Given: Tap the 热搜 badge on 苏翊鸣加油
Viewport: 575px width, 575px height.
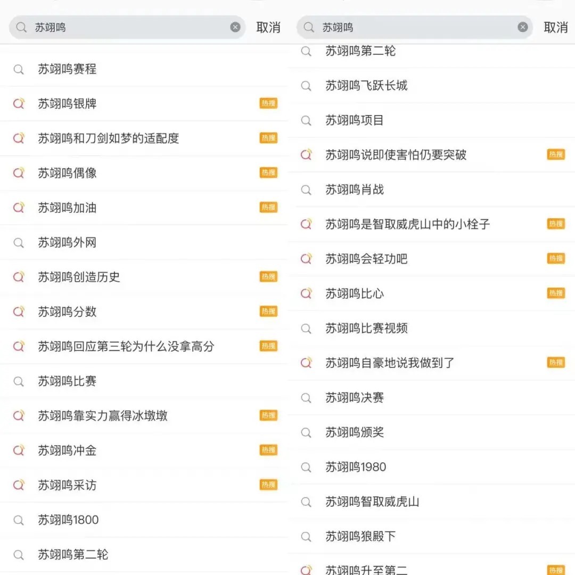Looking at the screenshot, I should click(x=268, y=208).
